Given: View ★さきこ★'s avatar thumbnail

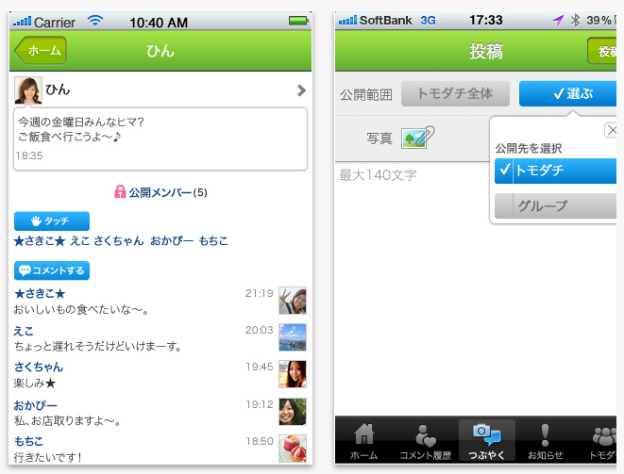Looking at the screenshot, I should (x=293, y=301).
